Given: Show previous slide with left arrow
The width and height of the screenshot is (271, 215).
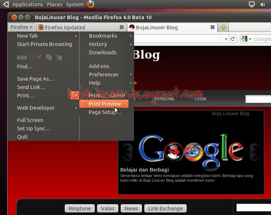Looking at the screenshot, I should click(128, 152).
